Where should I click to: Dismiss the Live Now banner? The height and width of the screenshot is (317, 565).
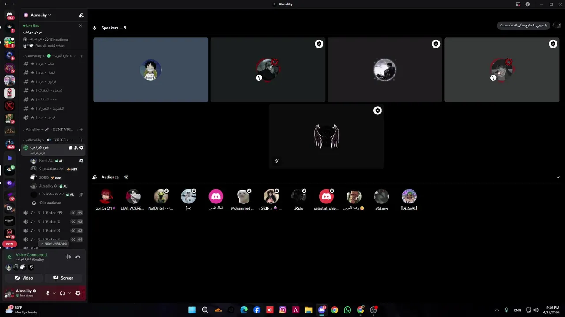point(80,26)
